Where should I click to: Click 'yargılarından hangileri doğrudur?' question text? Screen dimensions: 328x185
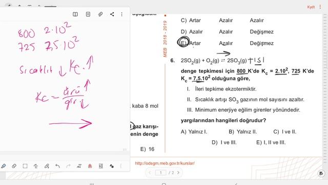(x=223, y=120)
